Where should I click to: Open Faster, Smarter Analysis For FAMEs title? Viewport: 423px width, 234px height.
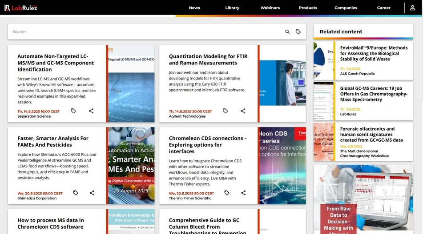click(53, 141)
